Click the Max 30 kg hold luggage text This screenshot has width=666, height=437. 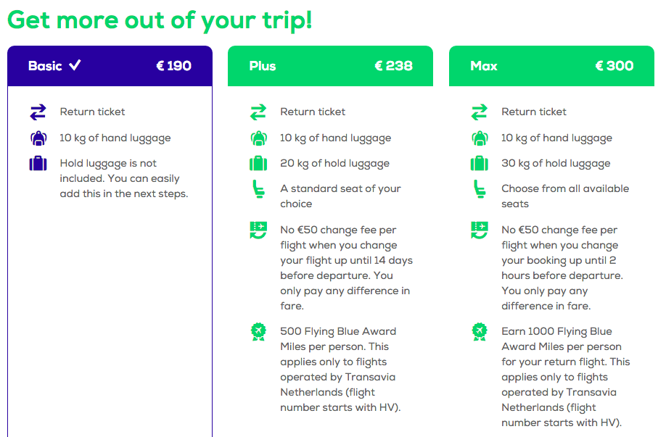coord(556,164)
